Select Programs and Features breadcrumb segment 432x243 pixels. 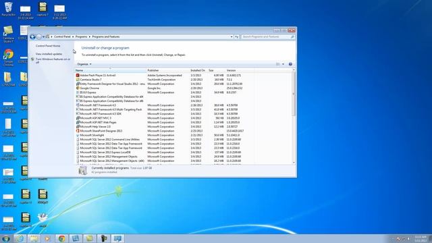pyautogui.click(x=106, y=36)
